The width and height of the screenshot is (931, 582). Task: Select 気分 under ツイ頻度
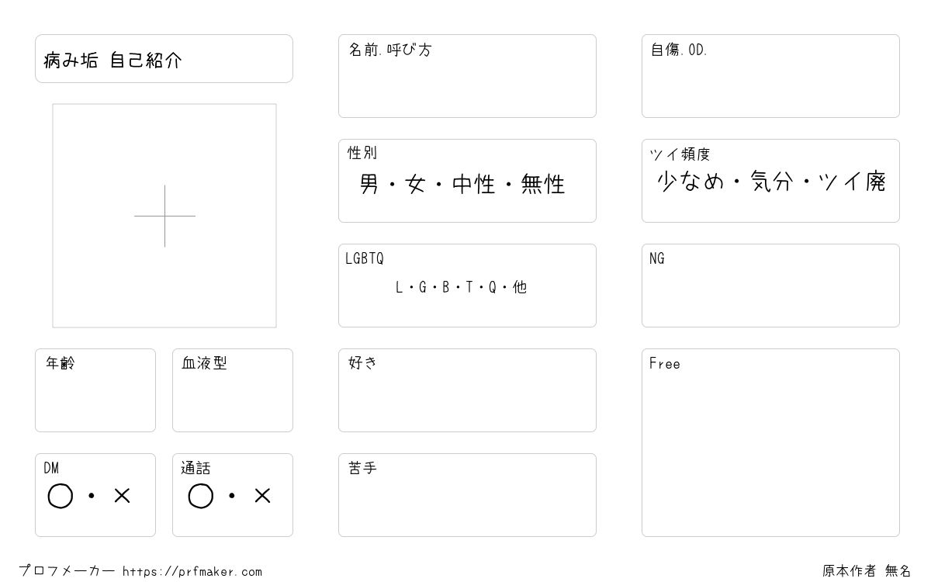coord(772,182)
